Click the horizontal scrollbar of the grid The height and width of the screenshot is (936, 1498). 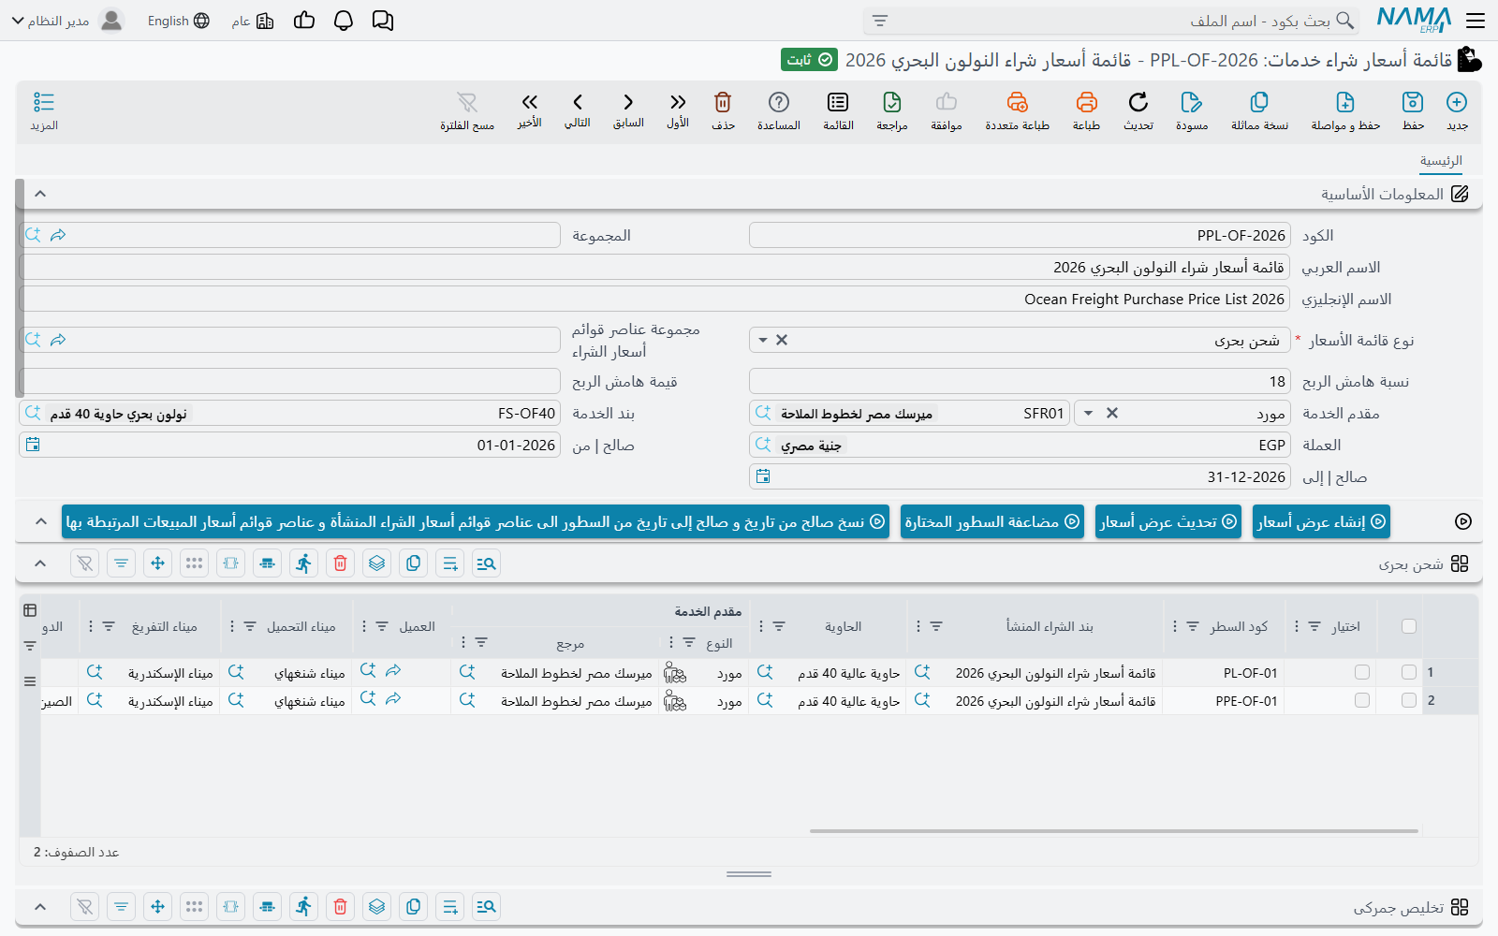(1114, 830)
